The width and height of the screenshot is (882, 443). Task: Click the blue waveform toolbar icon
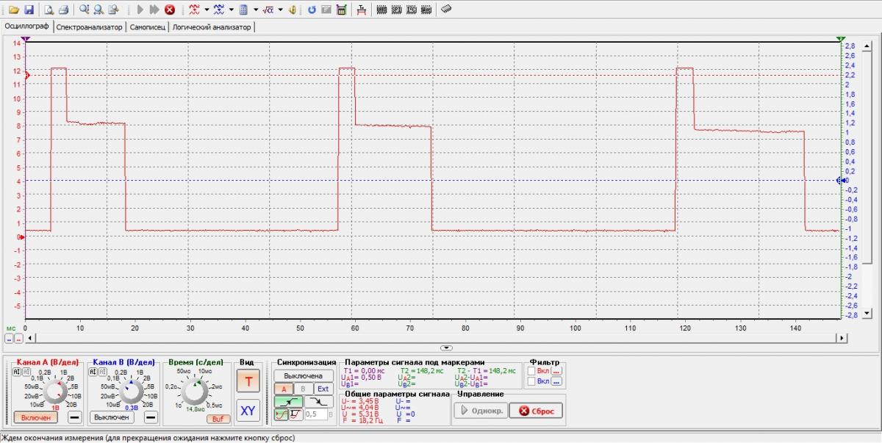219,10
